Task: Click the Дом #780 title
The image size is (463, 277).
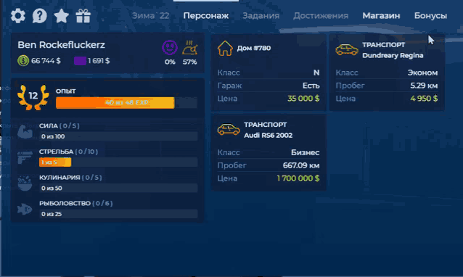Action: pos(254,48)
